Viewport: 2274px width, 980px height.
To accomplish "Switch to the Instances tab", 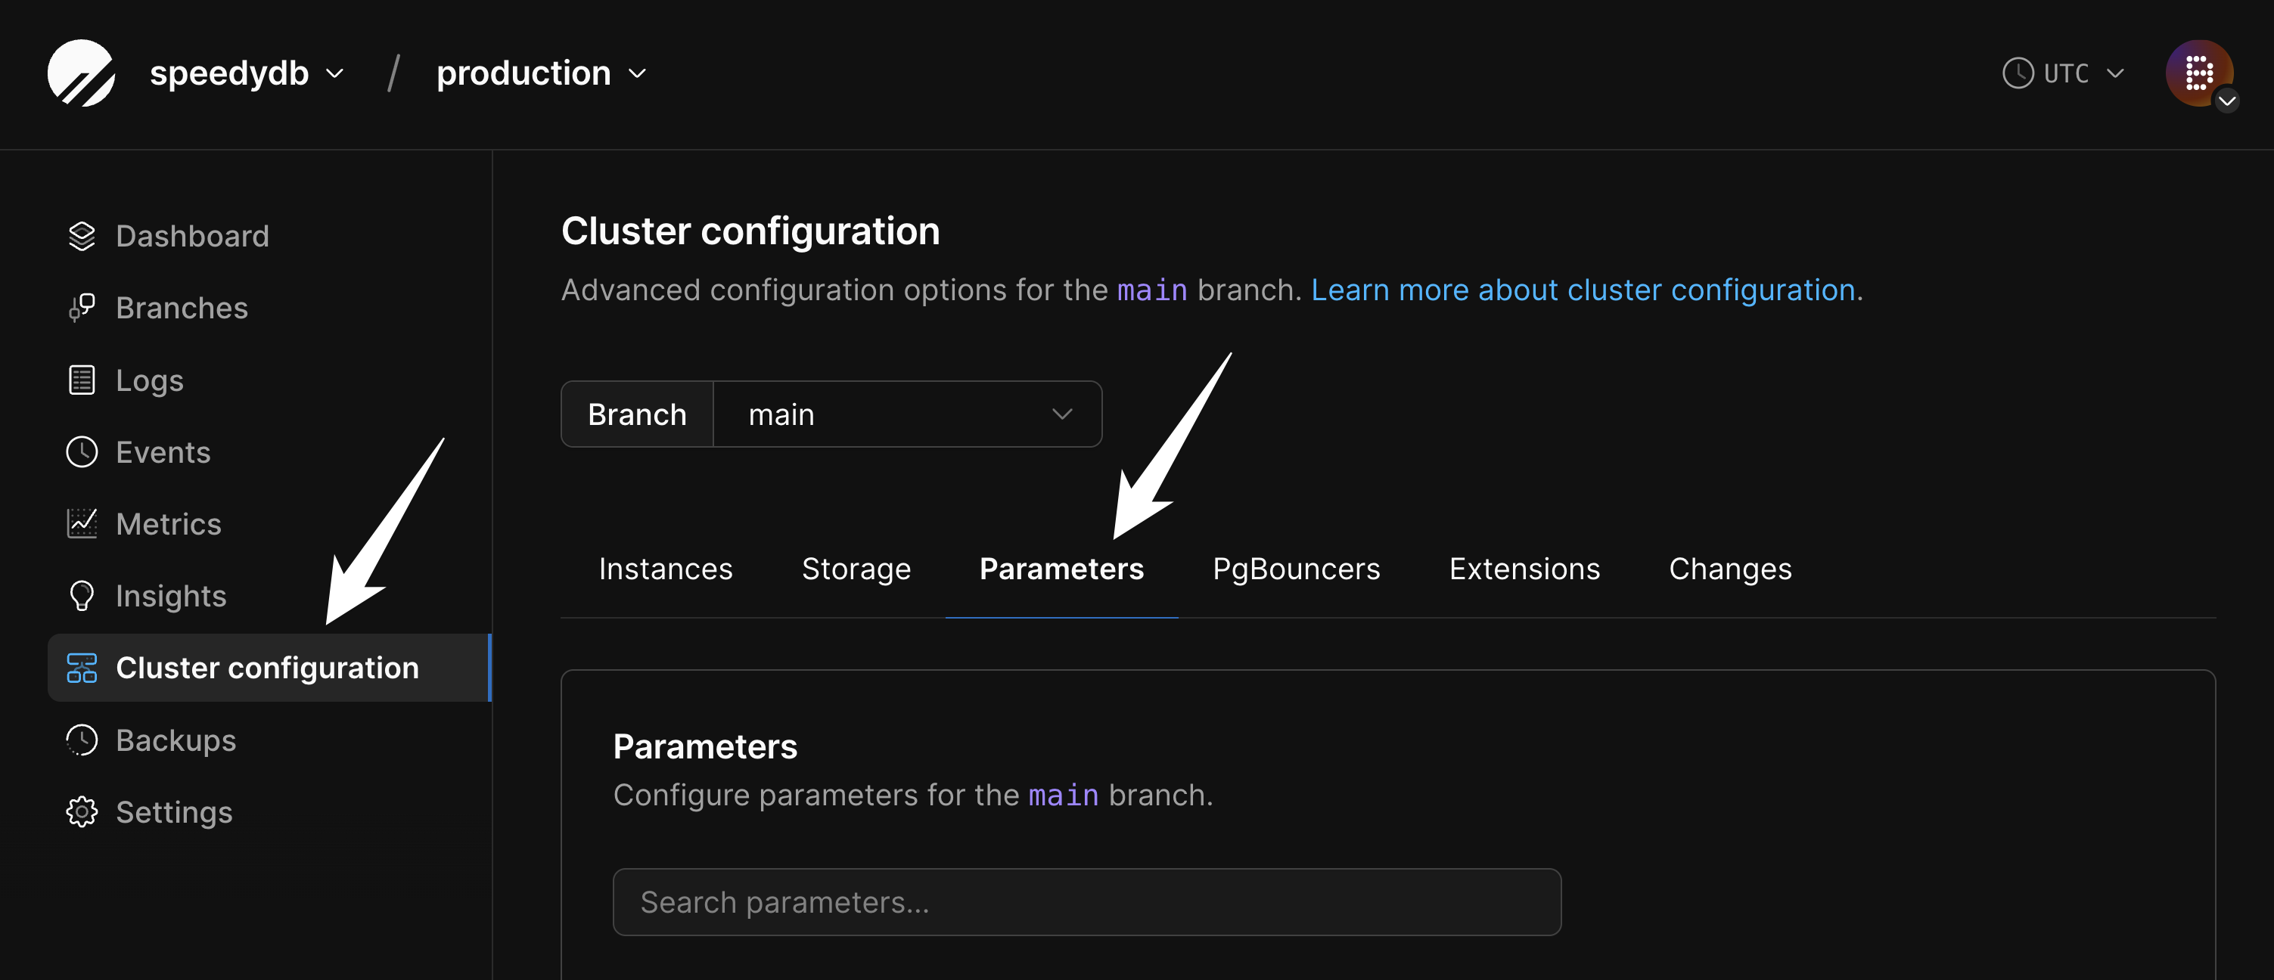I will point(666,569).
